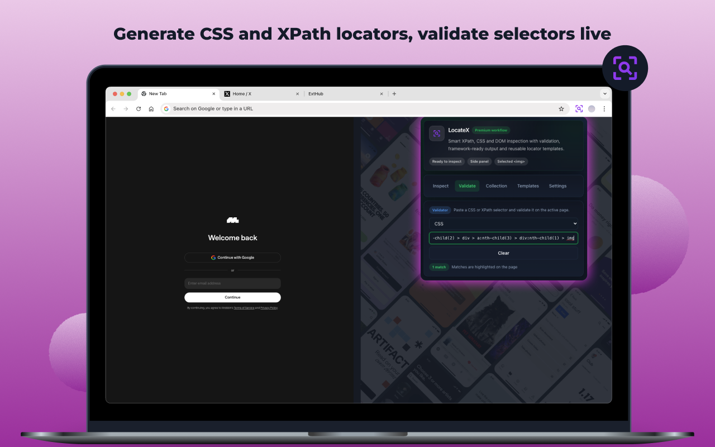Click 'Matches are highlighted on the page' text

484,267
